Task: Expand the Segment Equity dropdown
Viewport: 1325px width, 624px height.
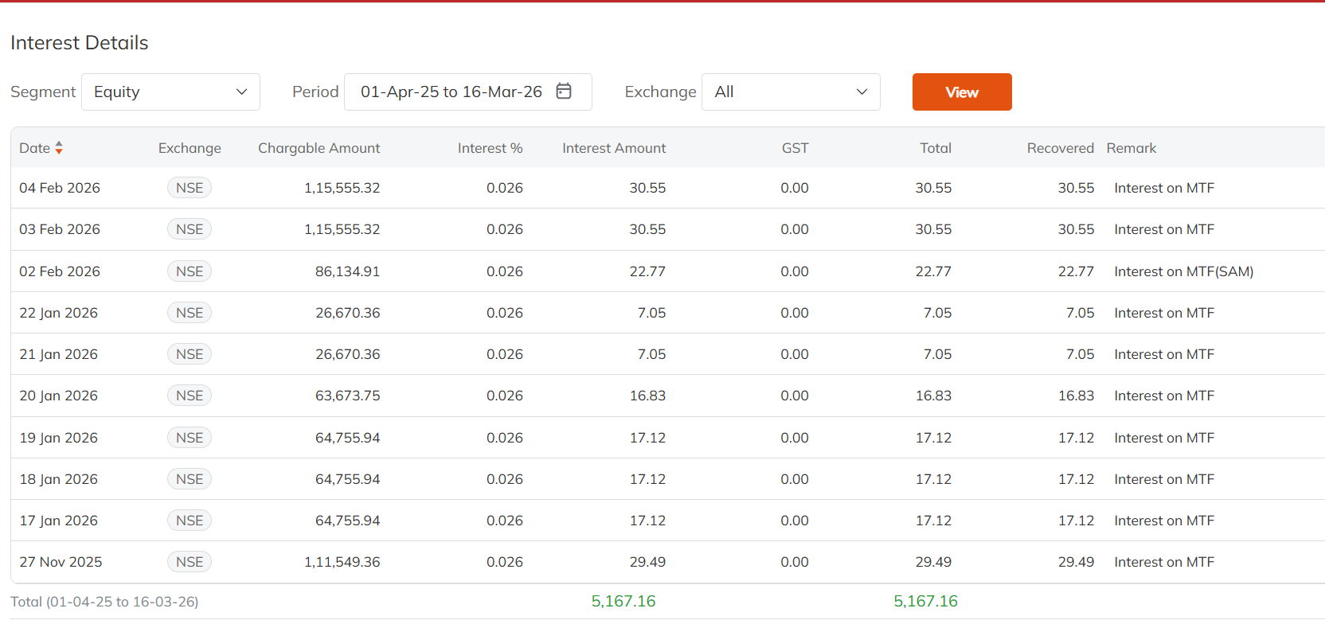Action: point(170,92)
